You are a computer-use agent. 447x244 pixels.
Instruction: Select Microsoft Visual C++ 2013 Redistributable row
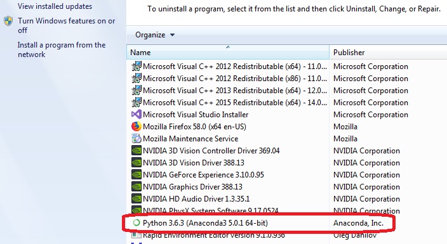click(286, 91)
